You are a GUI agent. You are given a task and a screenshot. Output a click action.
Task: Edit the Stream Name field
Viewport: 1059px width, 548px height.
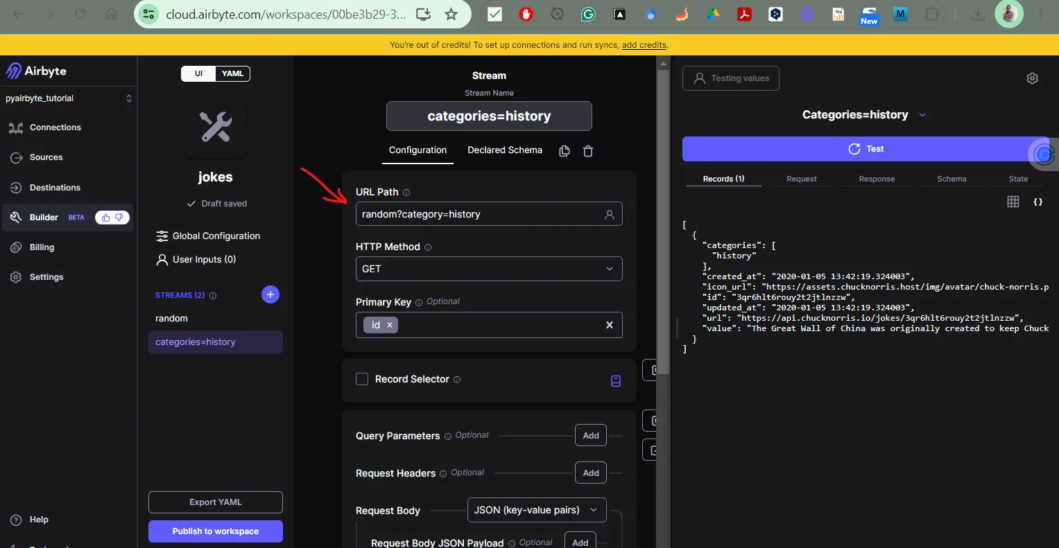pyautogui.click(x=489, y=116)
